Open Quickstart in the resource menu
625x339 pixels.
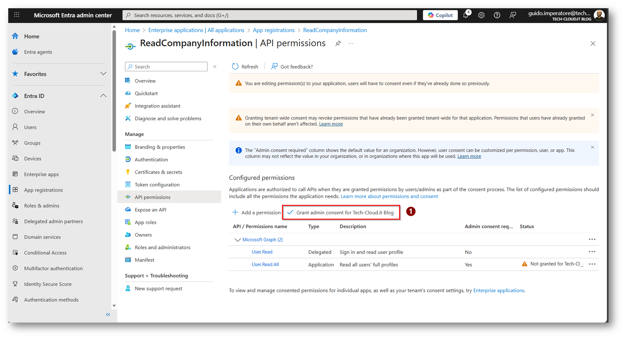pyautogui.click(x=146, y=93)
